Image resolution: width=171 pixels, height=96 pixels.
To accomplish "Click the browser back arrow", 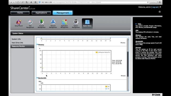I will coord(11,2).
